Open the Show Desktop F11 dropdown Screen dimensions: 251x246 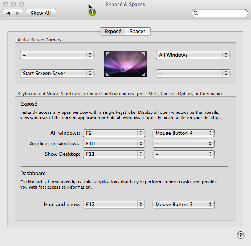(x=114, y=154)
